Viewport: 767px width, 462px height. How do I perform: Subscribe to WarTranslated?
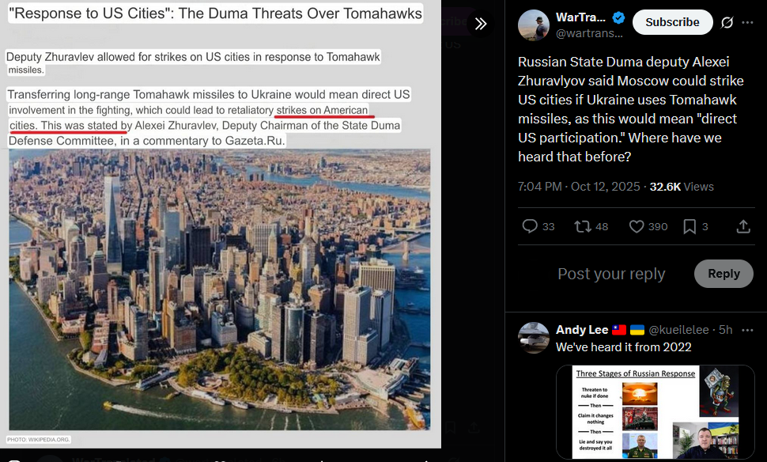(672, 22)
